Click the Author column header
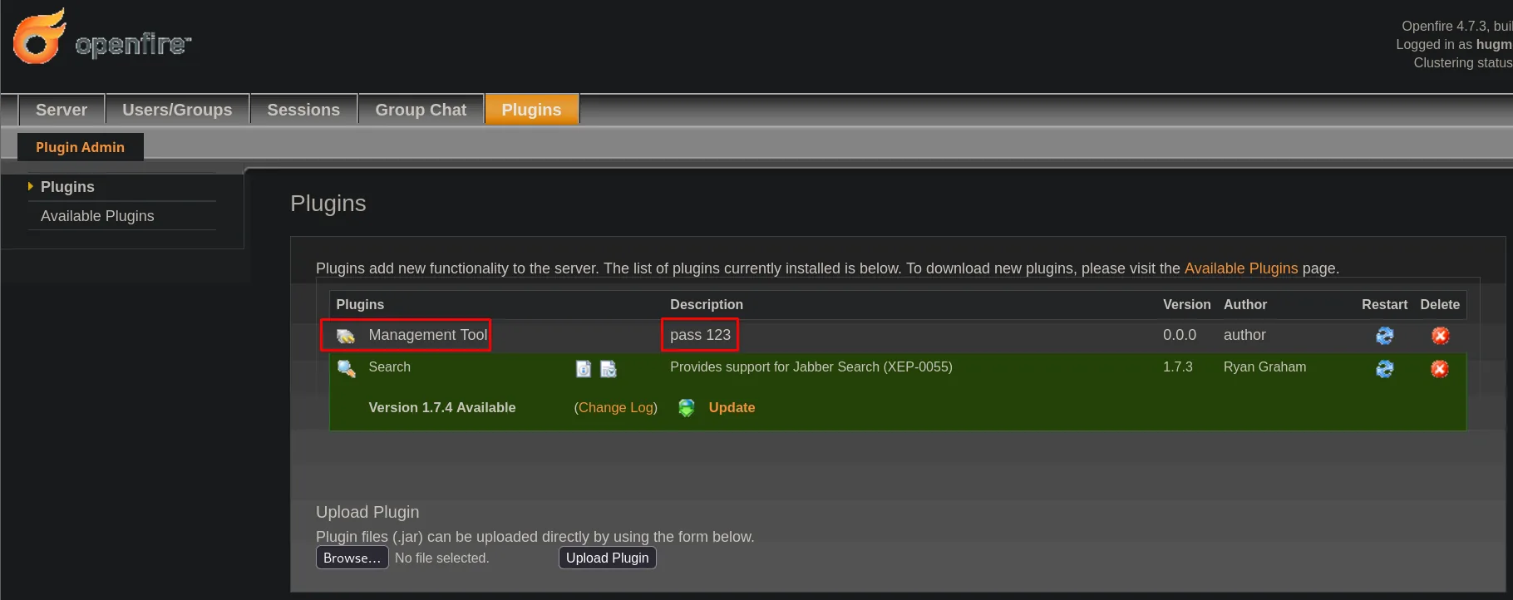This screenshot has width=1513, height=600. pyautogui.click(x=1245, y=305)
